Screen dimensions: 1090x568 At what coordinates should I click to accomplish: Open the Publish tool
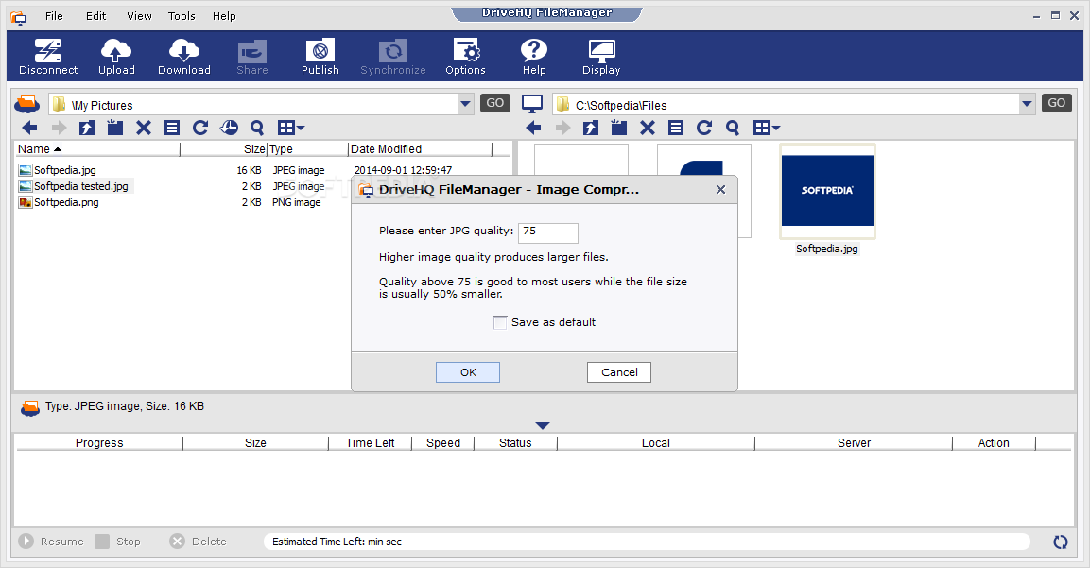click(x=320, y=57)
